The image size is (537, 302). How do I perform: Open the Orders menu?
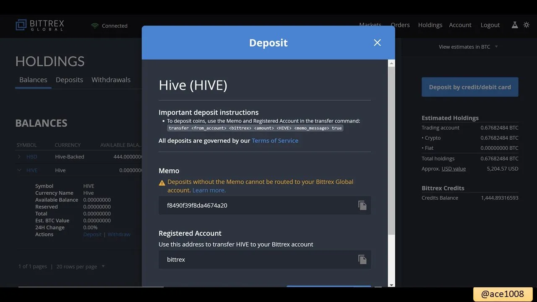400,25
